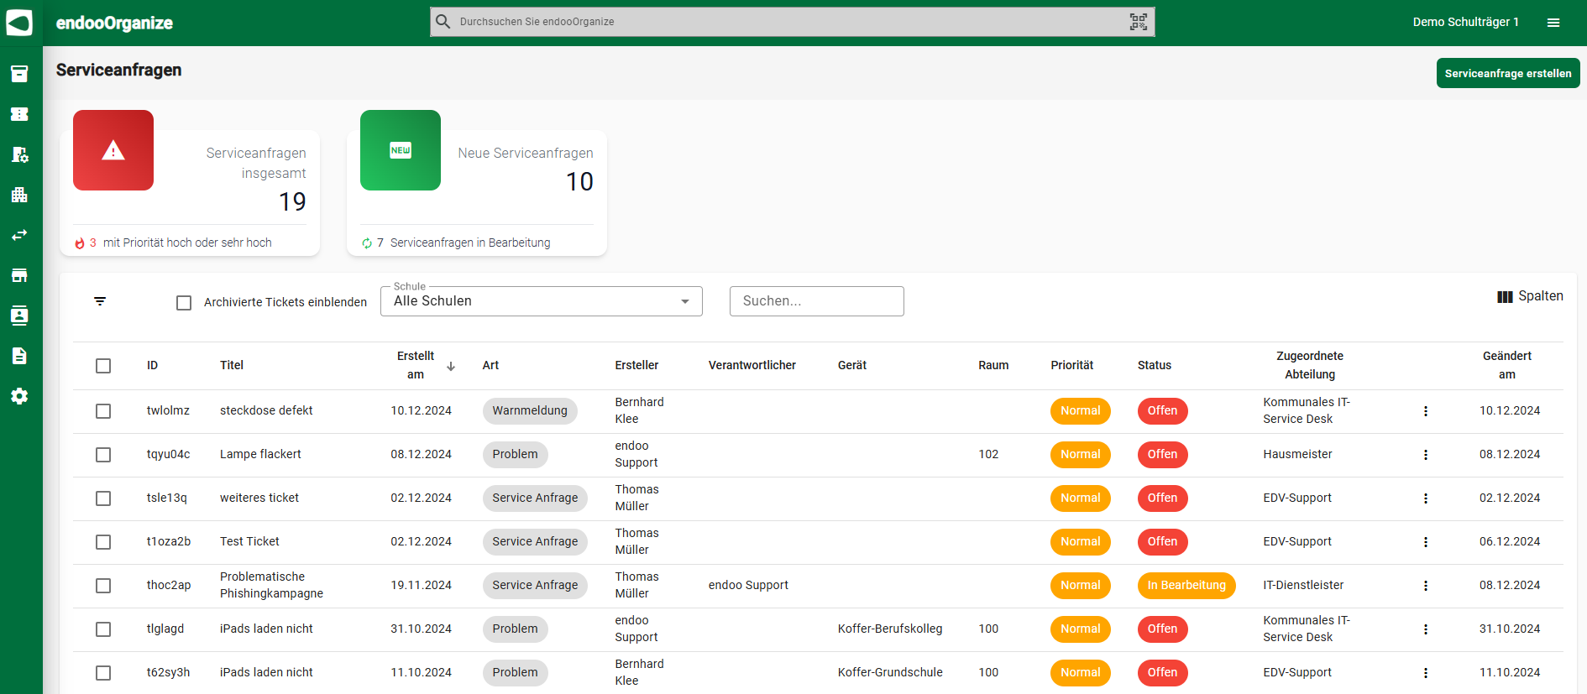The height and width of the screenshot is (694, 1587).
Task: Click Koffer-Berufskolleg device cell
Action: tap(890, 629)
